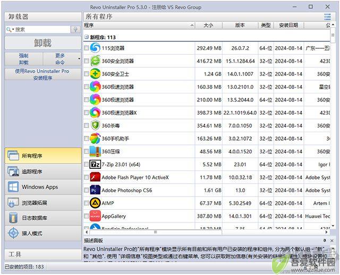The image size is (340, 275).
Task: Click the 360极速浏览器 210.00 MB row
Action: pos(207,100)
